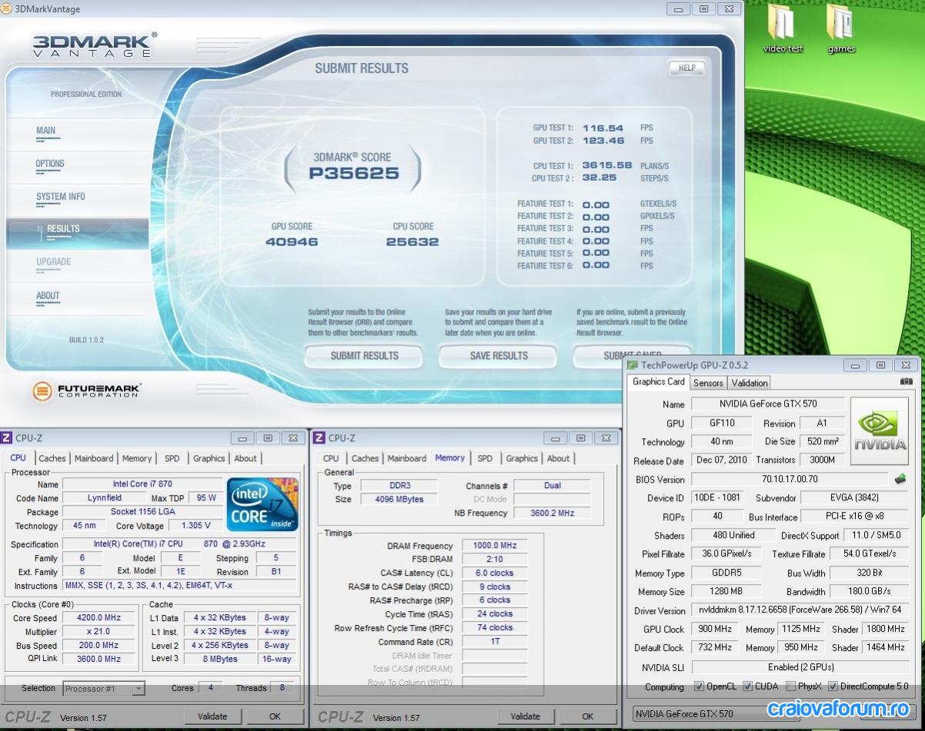The image size is (925, 731).
Task: Switch to SPD tab in left CPU-Z
Action: (172, 458)
